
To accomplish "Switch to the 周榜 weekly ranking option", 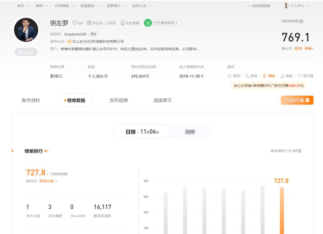I will pyautogui.click(x=191, y=131).
